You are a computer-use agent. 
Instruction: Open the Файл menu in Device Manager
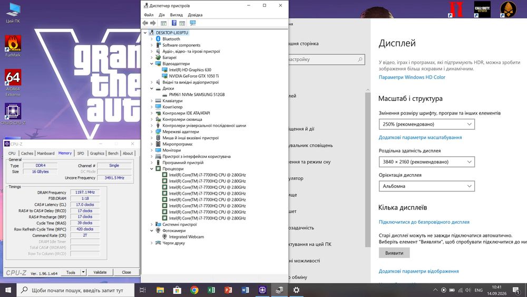point(149,15)
